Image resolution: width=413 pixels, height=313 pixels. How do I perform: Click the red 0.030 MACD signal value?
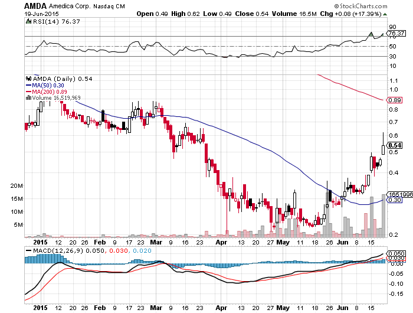point(118,251)
